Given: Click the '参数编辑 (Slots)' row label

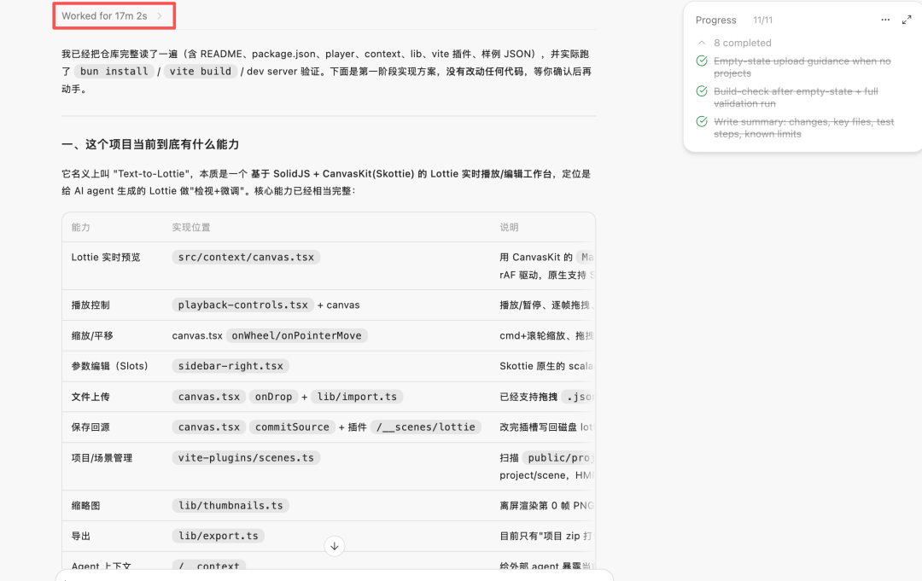Looking at the screenshot, I should 110,366.
